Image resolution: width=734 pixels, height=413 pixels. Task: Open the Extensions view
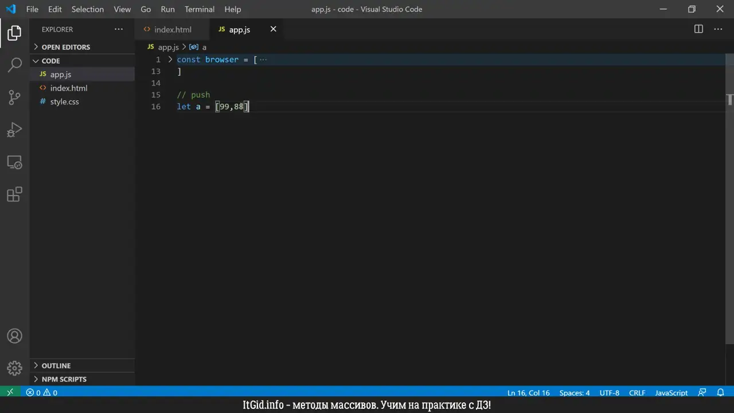tap(14, 194)
